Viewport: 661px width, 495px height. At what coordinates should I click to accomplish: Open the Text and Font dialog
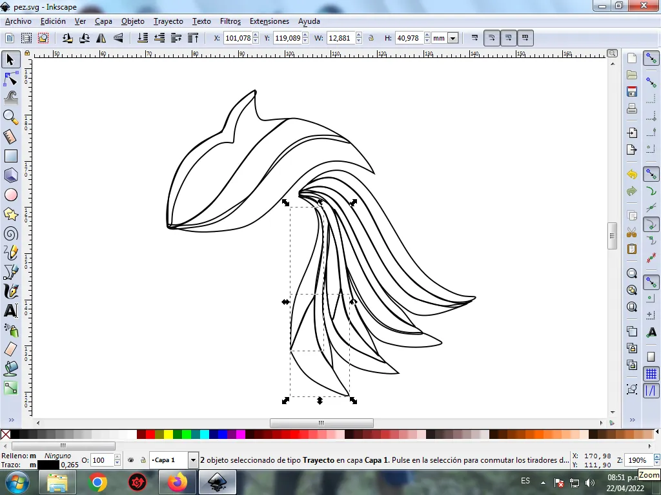651,333
